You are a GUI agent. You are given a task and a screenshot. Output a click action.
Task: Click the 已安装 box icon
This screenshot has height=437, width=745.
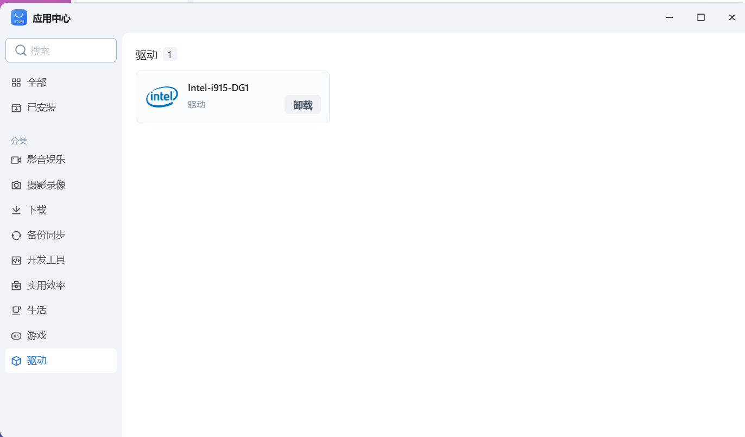pos(16,107)
